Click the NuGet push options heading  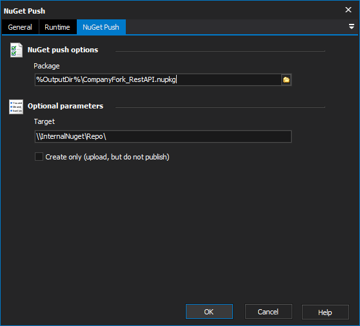coord(63,50)
